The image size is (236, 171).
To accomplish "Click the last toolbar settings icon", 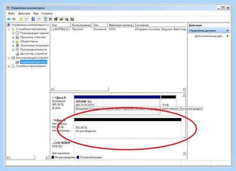I will (x=72, y=19).
